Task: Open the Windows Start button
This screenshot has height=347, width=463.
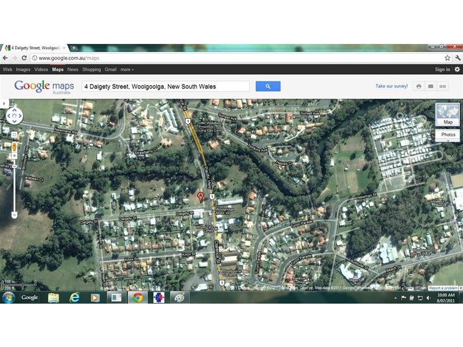Action: 9,297
